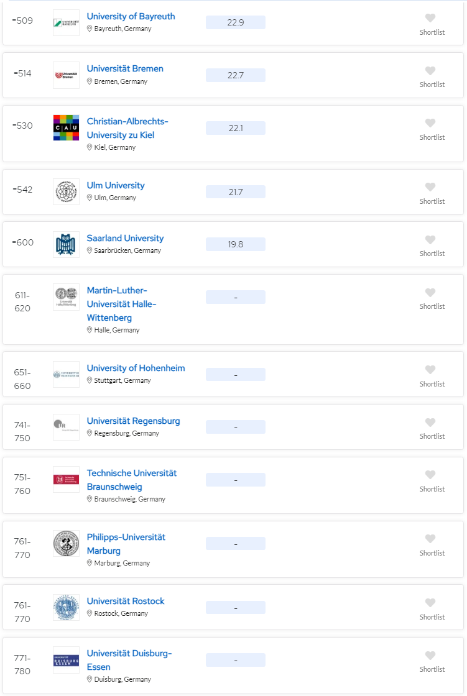Screen dimensions: 467x696
Task: Click the Halle-Wittenberg university logo thumbnail
Action: coord(66,297)
